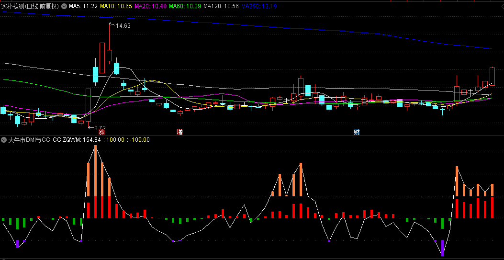Select the MA5: 11.22 legend label
This screenshot has width=504, height=260.
coord(83,6)
